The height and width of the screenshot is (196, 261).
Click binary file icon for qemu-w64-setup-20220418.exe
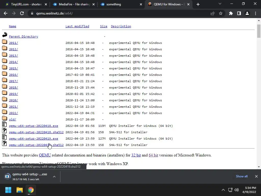pyautogui.click(x=4, y=124)
